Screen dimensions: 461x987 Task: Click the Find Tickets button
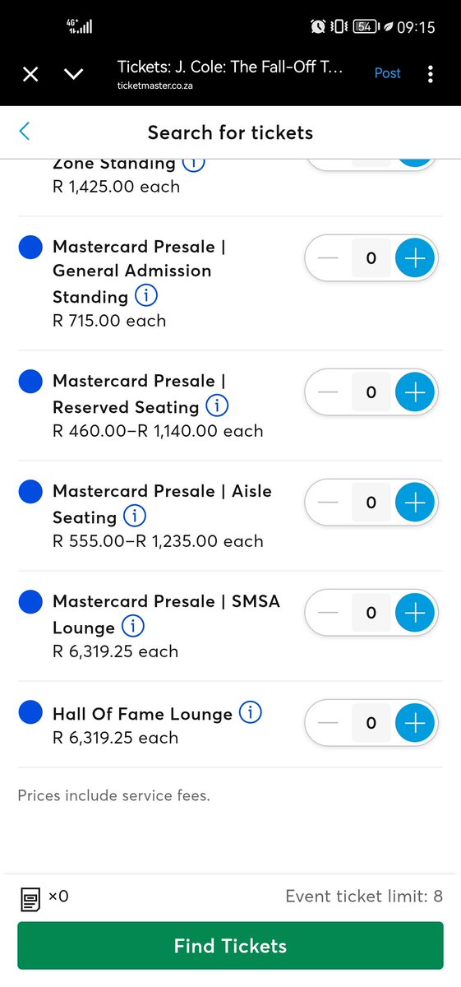click(x=230, y=945)
